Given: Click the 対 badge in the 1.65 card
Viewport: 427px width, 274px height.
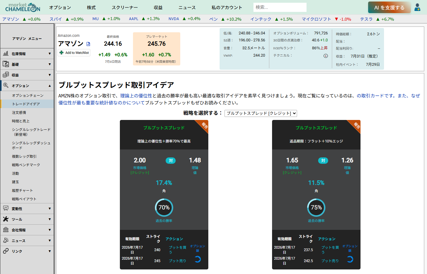Looking at the screenshot, I should pos(323,160).
